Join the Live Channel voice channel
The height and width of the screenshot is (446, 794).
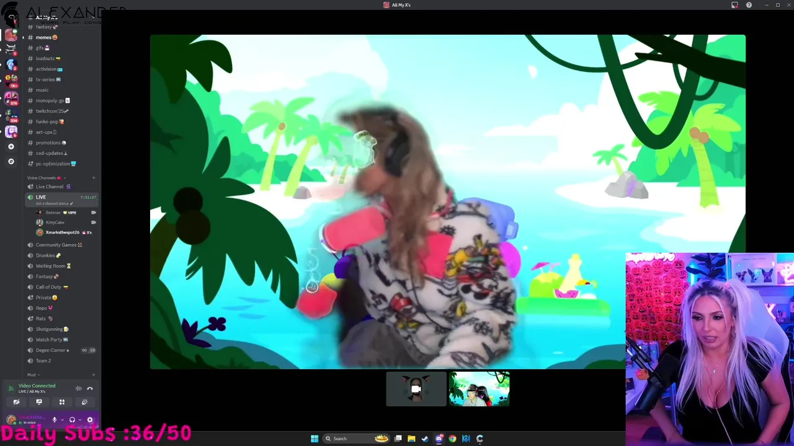[x=61, y=186]
